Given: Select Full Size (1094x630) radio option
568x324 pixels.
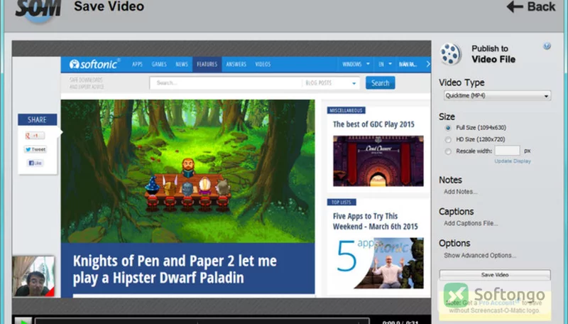Looking at the screenshot, I should (448, 128).
